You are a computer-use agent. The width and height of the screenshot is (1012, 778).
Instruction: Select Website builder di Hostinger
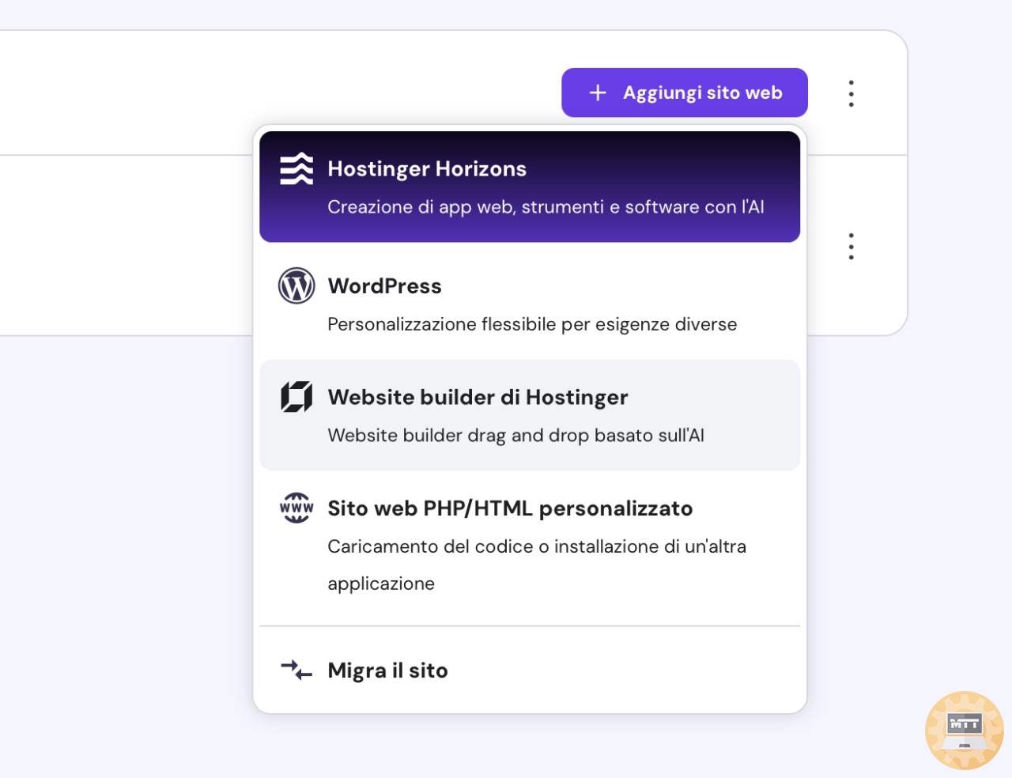click(530, 415)
